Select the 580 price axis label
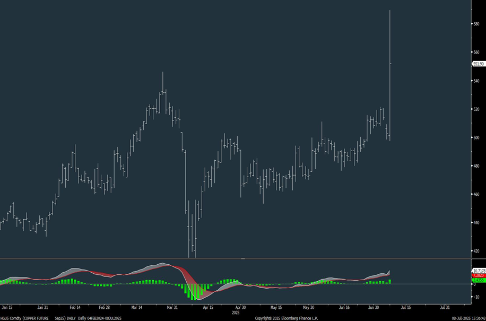This screenshot has width=486, height=321. (476, 24)
